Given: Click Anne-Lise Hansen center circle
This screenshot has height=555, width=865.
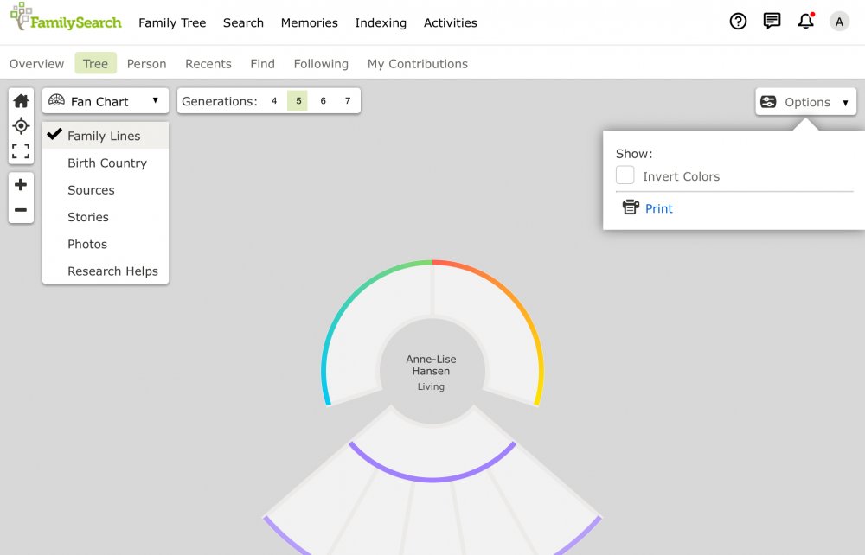Looking at the screenshot, I should 432,372.
